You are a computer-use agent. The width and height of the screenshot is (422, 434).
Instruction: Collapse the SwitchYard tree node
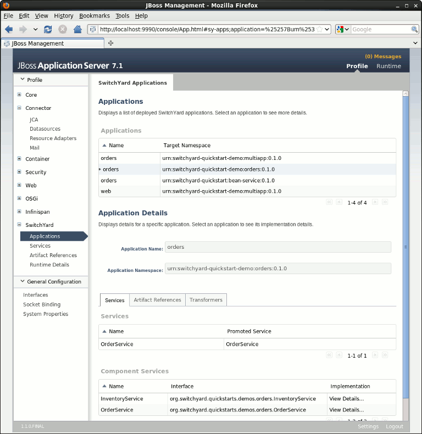pyautogui.click(x=19, y=225)
